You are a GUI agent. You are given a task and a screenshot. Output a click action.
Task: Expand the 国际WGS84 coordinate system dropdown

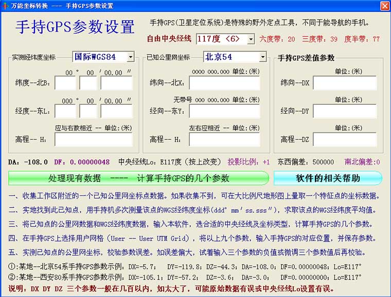[x=130, y=57]
